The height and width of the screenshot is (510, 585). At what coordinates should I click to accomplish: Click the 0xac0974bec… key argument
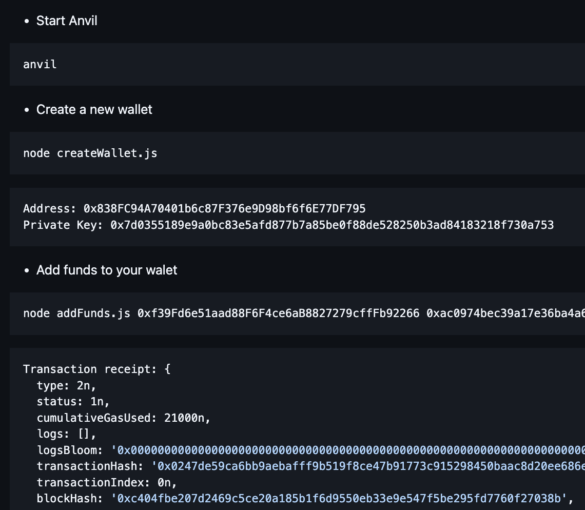tap(505, 313)
